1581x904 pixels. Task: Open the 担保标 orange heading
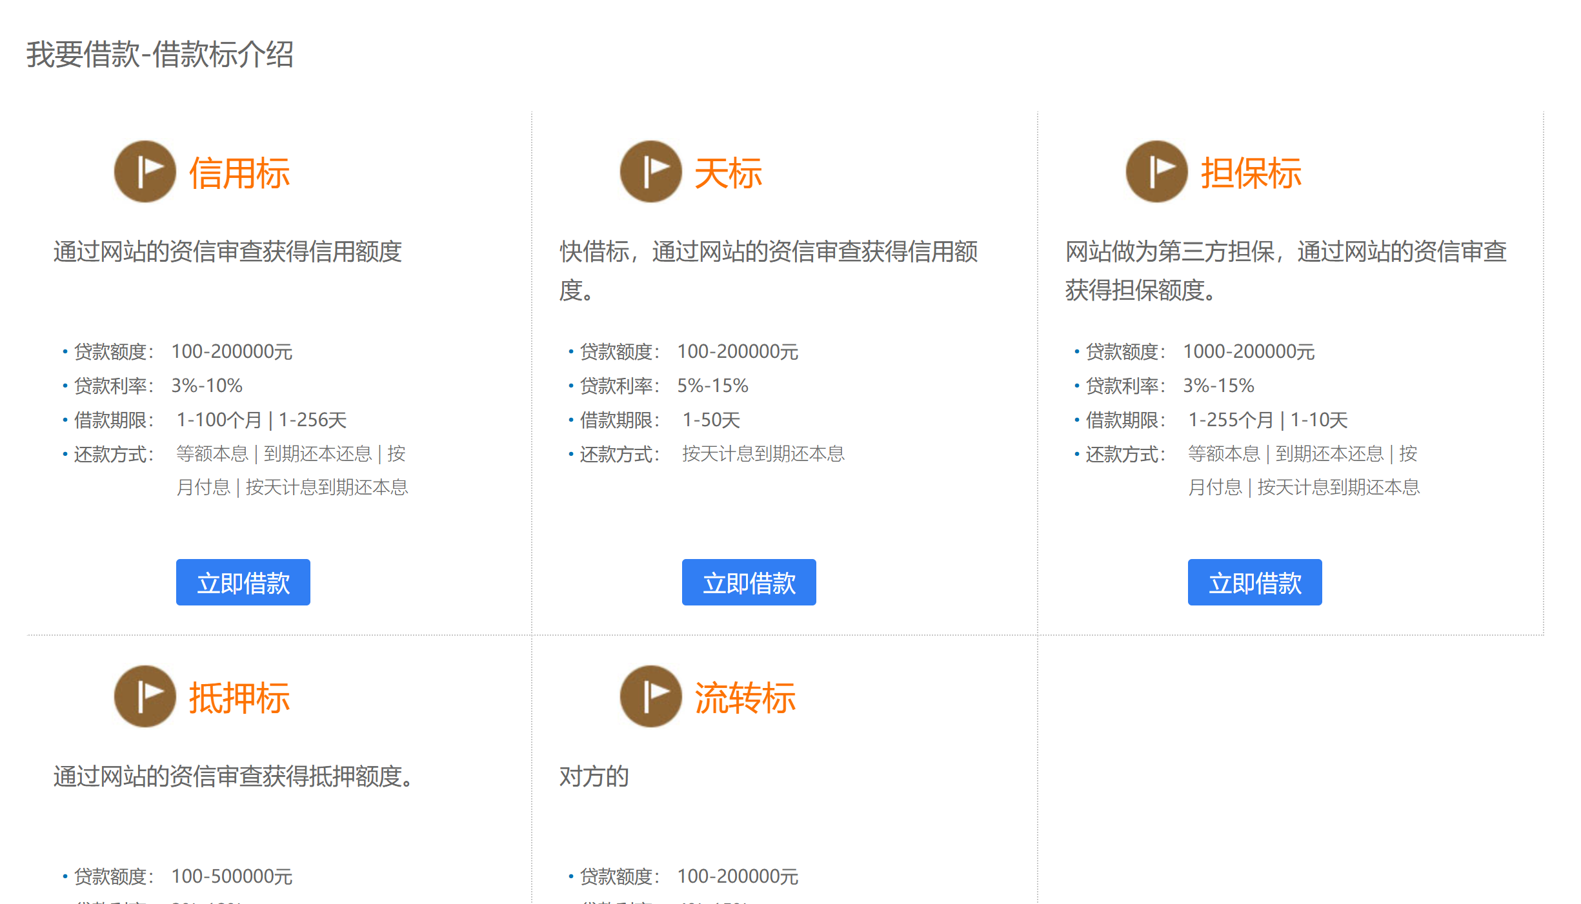point(1251,173)
